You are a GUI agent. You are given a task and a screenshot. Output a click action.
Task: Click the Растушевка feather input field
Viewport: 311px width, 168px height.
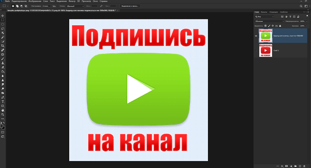[x=46, y=6]
